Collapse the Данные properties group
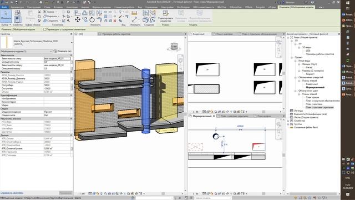The width and height of the screenshot is (355, 200). (71, 135)
